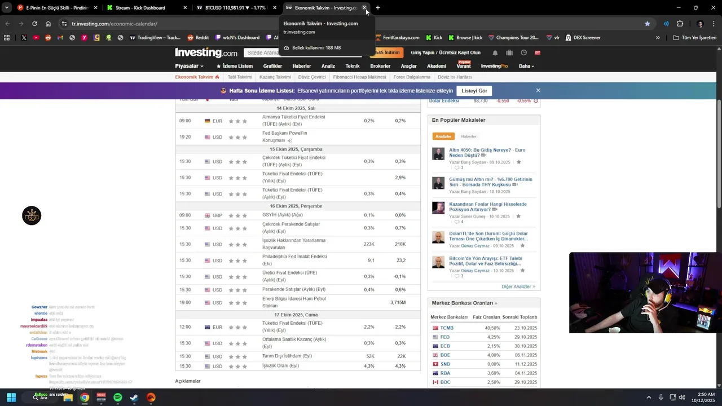
Task: Open the Gümüş mü Altın mı article
Action: pos(491,182)
